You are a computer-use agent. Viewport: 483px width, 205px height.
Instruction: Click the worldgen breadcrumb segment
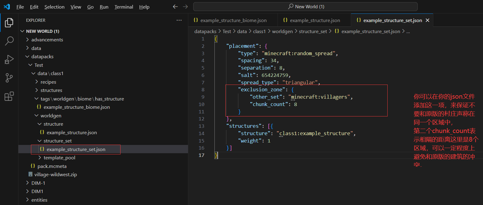click(282, 32)
